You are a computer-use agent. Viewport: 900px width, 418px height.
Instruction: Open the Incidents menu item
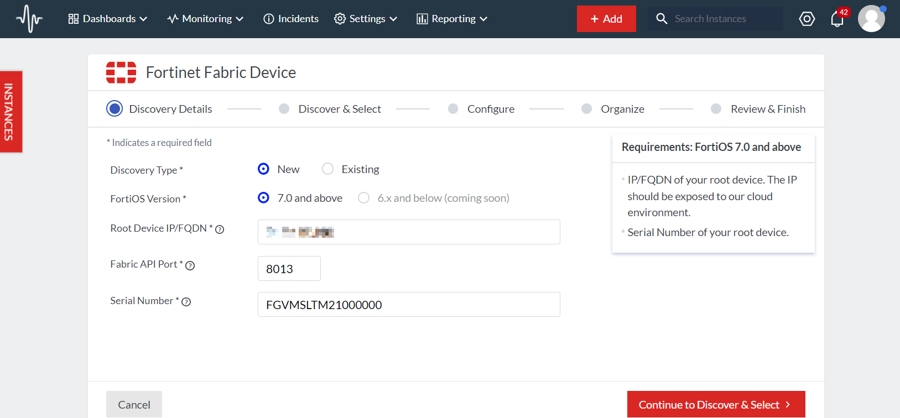pos(291,19)
